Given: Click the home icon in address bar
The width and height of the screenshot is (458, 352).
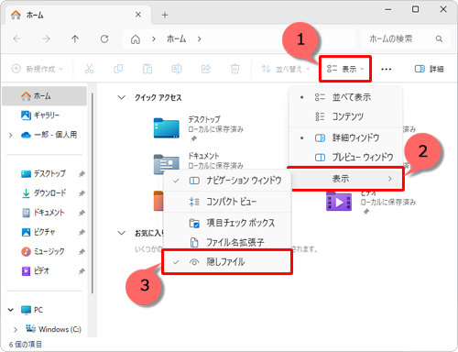Looking at the screenshot, I should (x=136, y=39).
